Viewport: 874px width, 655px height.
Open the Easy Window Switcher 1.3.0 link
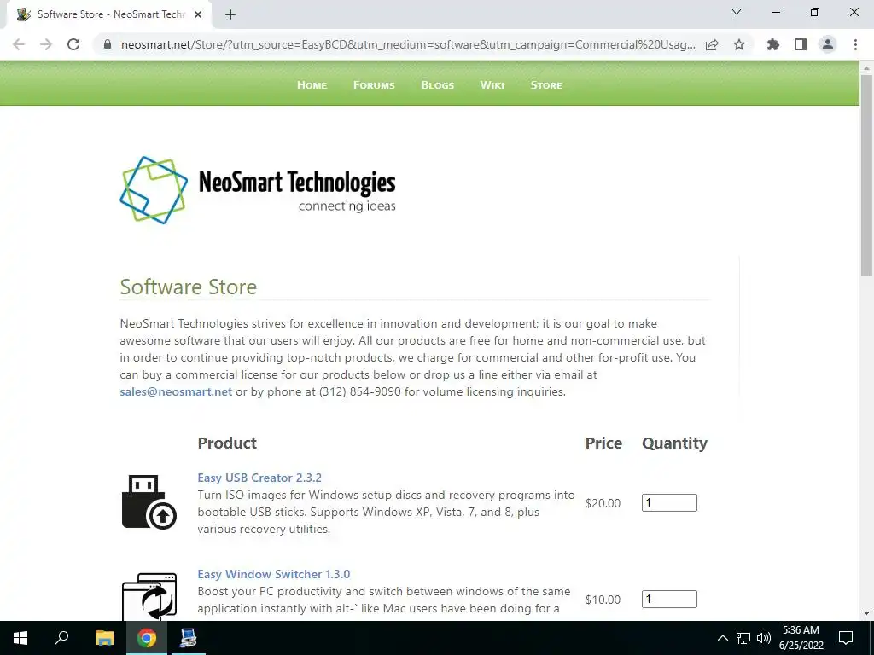pyautogui.click(x=274, y=574)
